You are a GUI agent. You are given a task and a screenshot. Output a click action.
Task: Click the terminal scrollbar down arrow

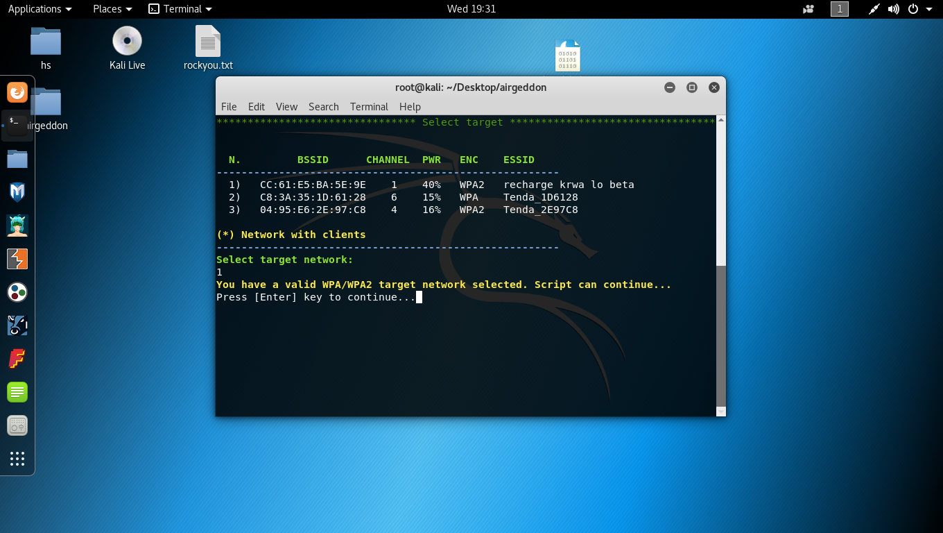coord(720,412)
